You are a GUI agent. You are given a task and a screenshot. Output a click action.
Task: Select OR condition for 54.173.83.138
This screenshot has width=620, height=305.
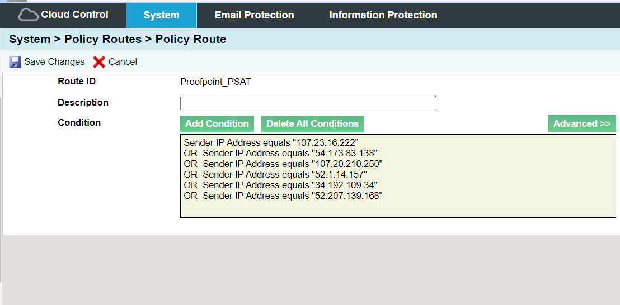[280, 153]
